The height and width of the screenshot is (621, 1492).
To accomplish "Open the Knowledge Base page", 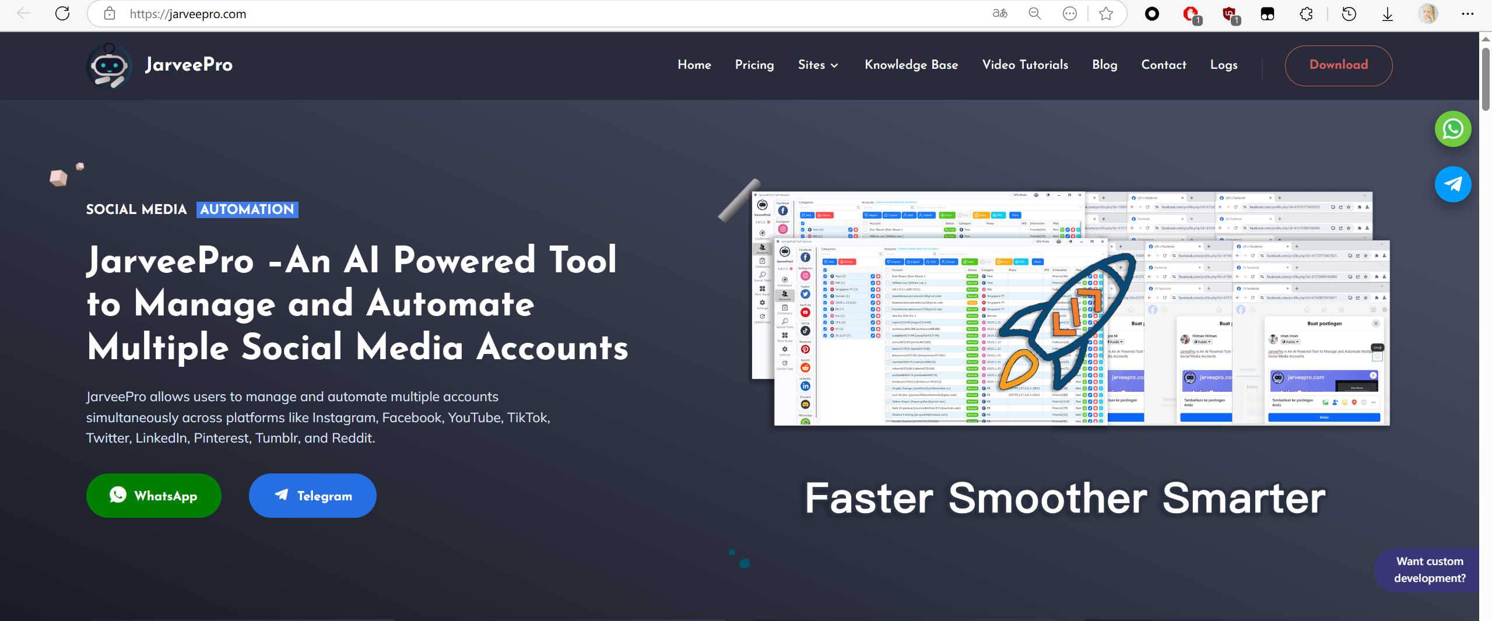I will click(911, 65).
